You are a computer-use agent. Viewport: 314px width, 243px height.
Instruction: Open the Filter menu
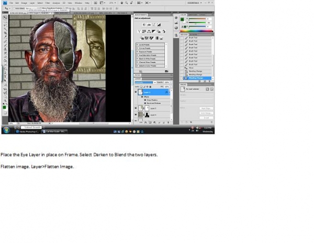pos(48,3)
